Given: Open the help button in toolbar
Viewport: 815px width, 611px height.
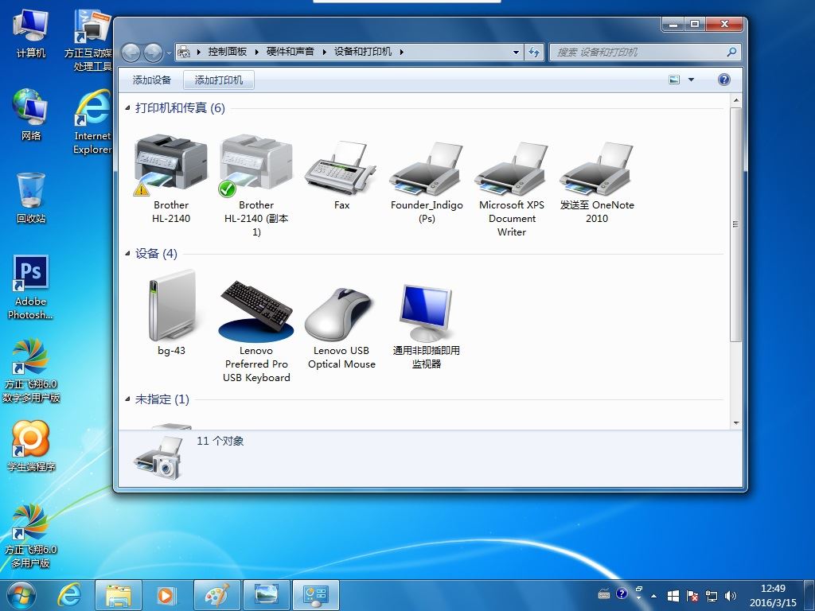Looking at the screenshot, I should tap(723, 80).
